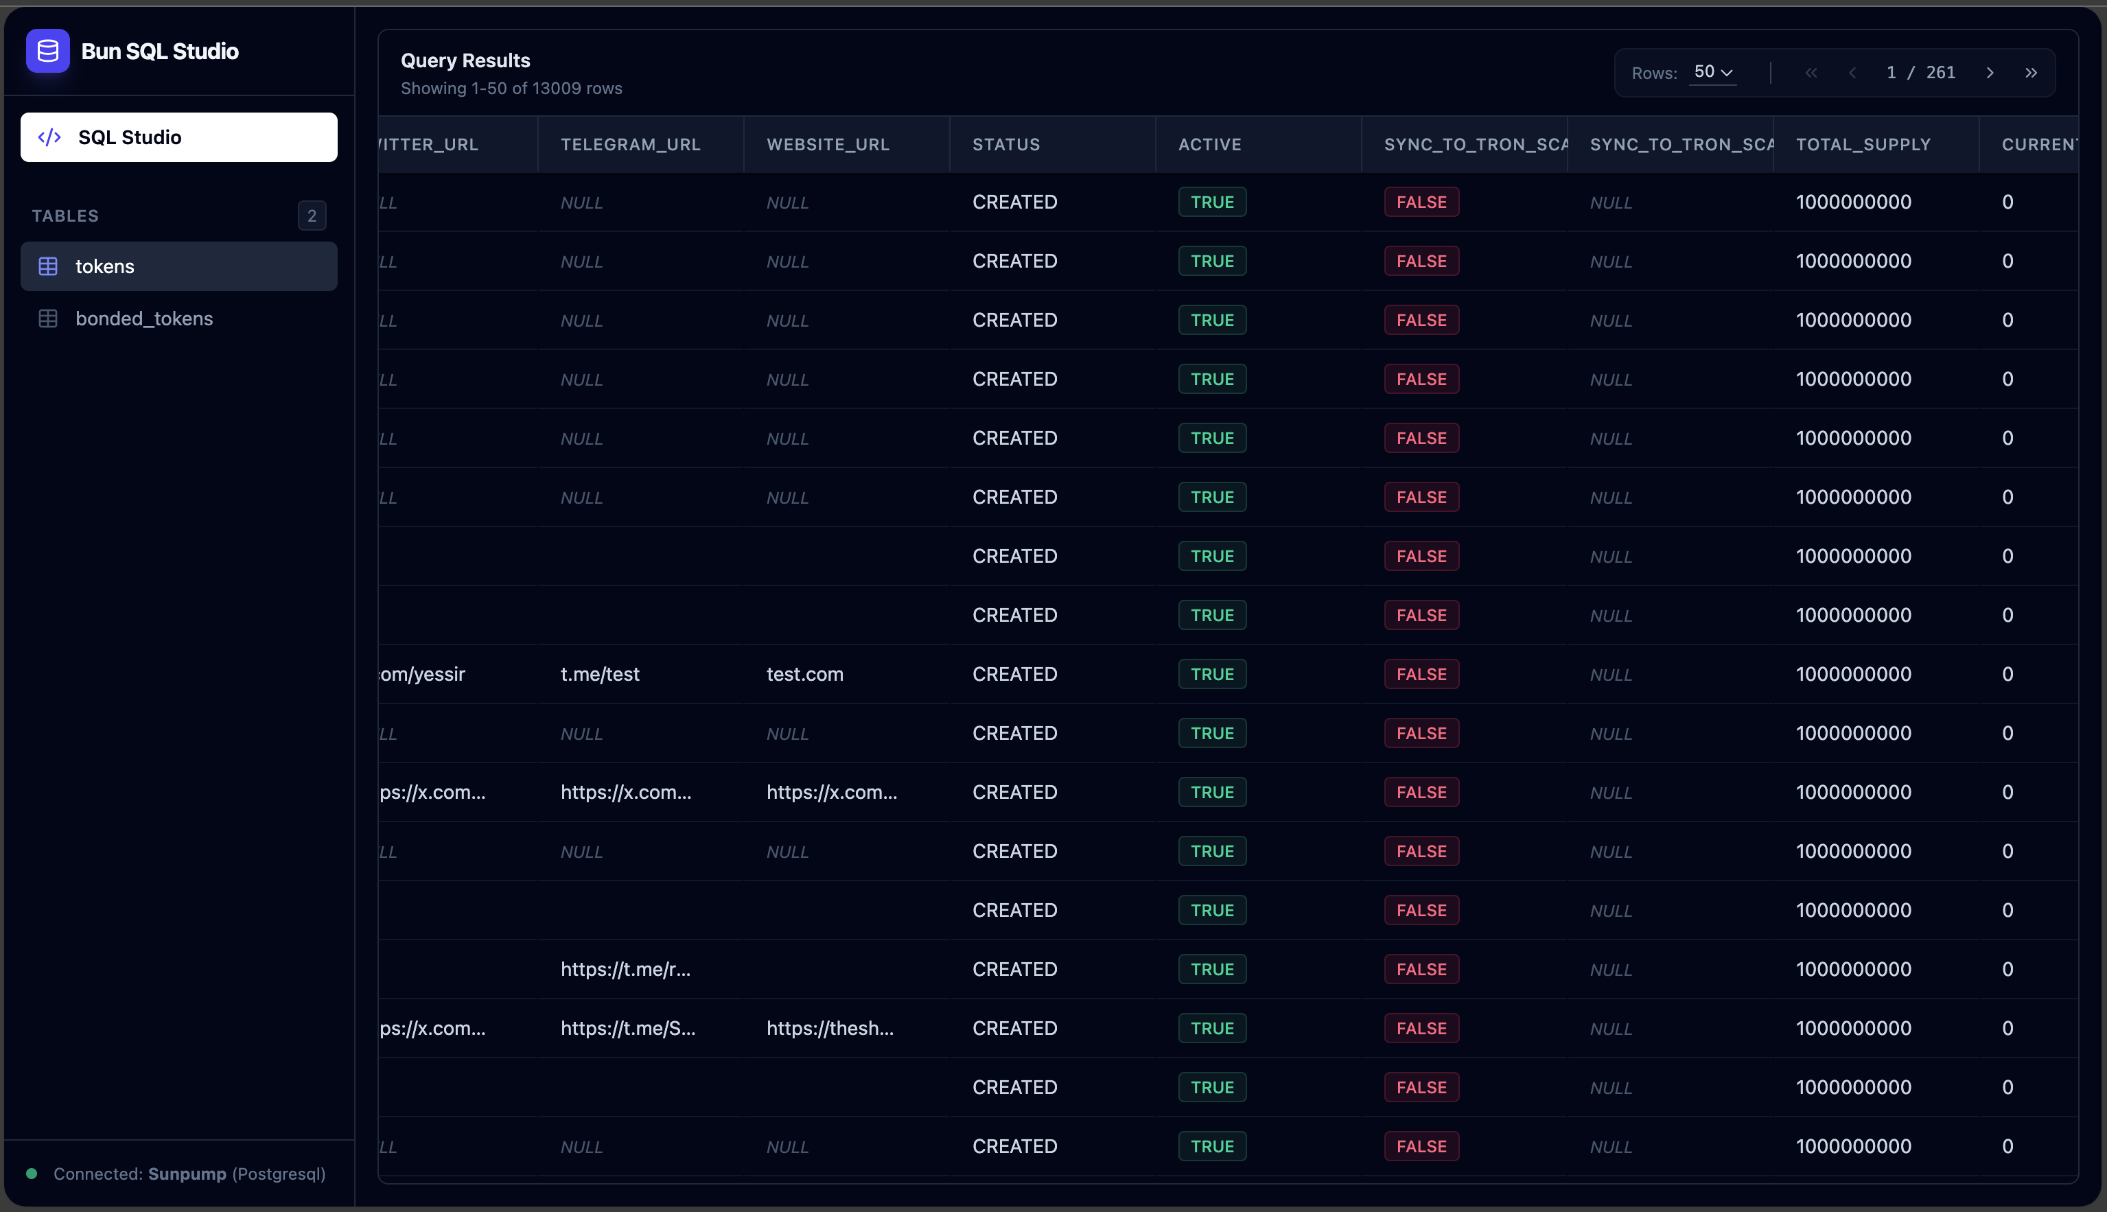Click the code brackets icon in SQL Studio
The height and width of the screenshot is (1212, 2107).
(x=50, y=137)
